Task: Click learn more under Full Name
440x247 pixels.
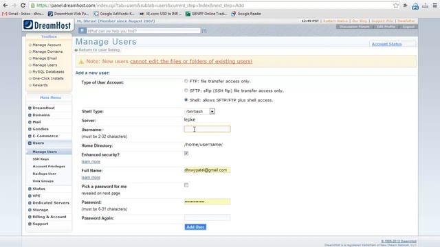Action: (91, 178)
